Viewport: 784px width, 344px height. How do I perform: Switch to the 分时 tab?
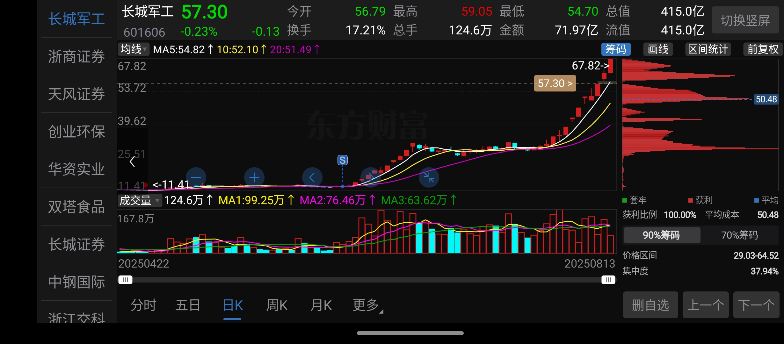[x=143, y=305]
